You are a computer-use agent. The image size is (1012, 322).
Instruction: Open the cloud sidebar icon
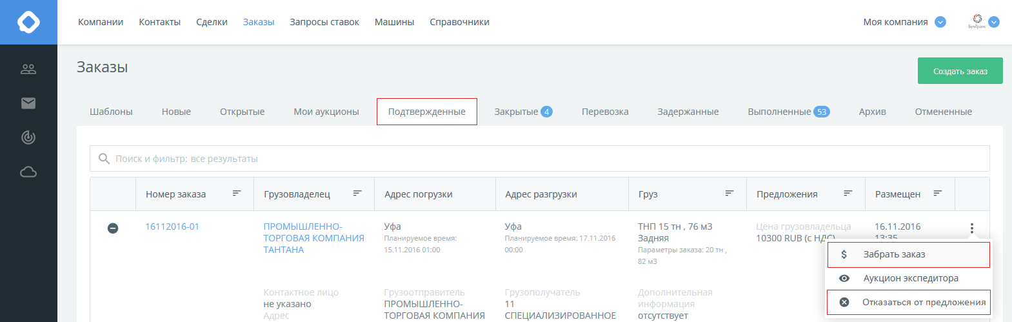pyautogui.click(x=28, y=172)
